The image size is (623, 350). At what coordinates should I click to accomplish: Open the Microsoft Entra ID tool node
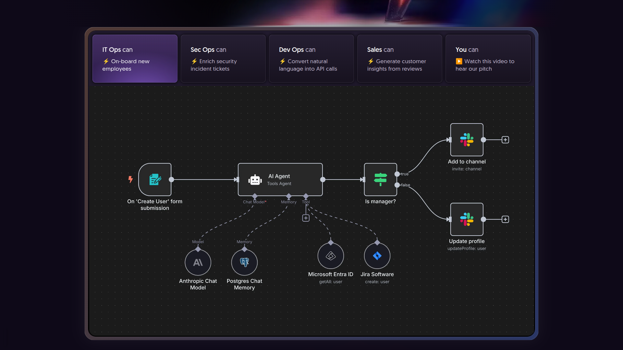point(331,256)
